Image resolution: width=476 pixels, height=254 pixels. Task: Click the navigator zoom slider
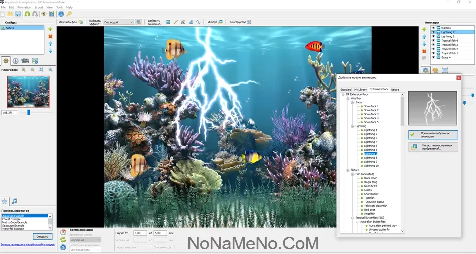point(29,112)
